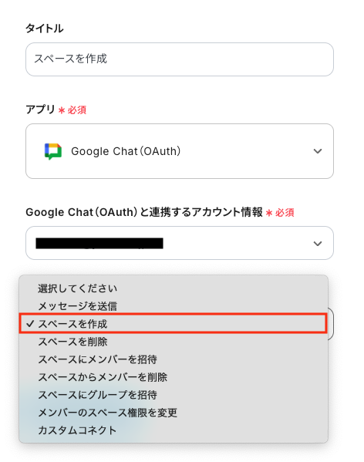364x462 pixels.
Task: Select 選択してください placeholder option
Action: click(174, 288)
